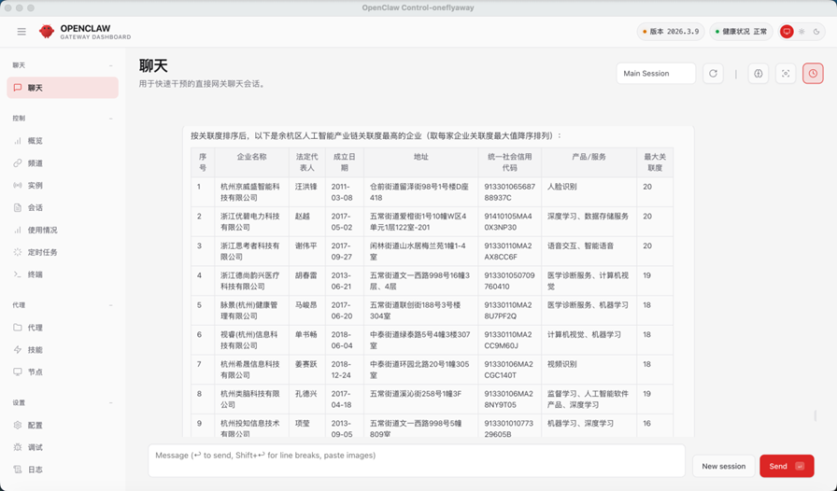Image resolution: width=837 pixels, height=491 pixels.
Task: Toggle the brain thinking icon button
Action: pyautogui.click(x=758, y=73)
